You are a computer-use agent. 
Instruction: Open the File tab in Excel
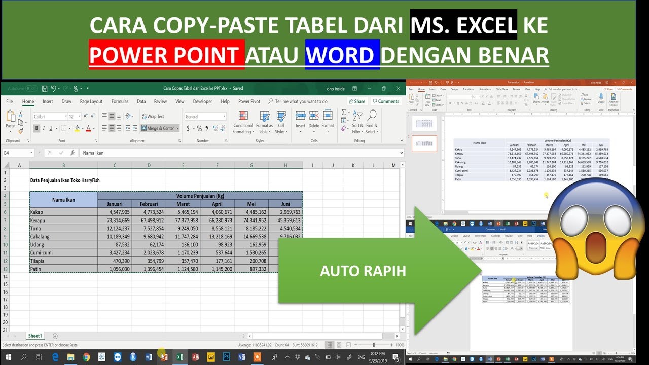[x=9, y=101]
